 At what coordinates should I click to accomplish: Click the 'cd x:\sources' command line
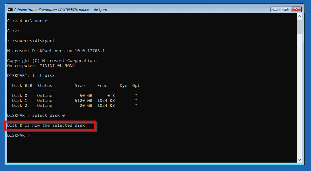[x=28, y=21]
